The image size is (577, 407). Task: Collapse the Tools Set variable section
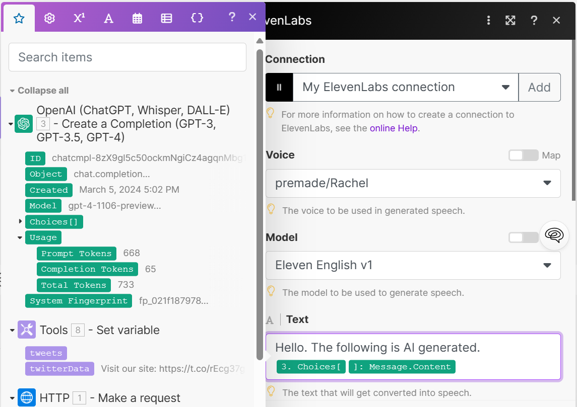click(x=12, y=330)
